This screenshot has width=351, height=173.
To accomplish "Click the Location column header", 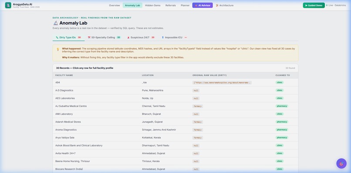I will pos(148,75).
